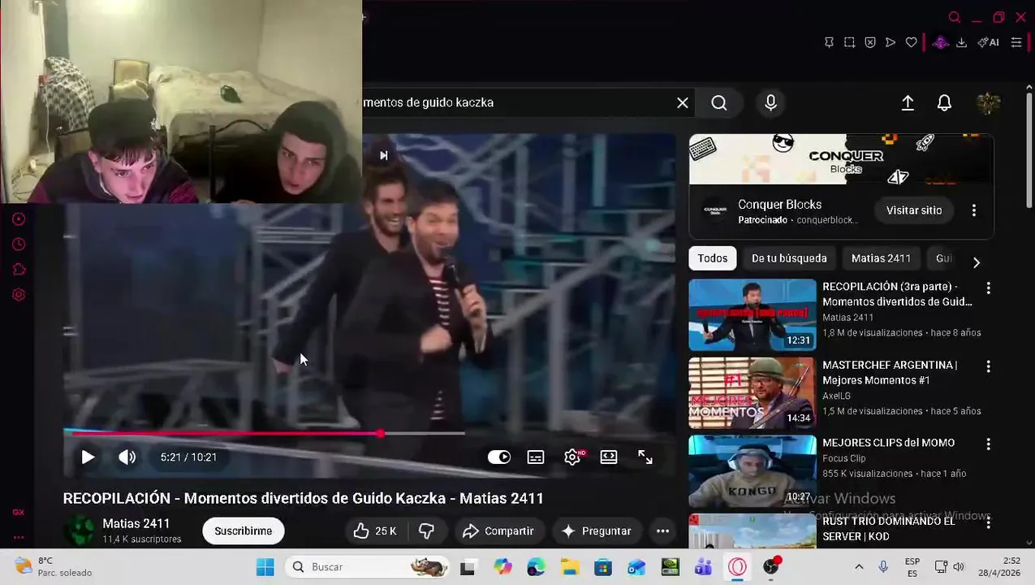Open more actions ellipsis under video
The image size is (1035, 585).
(662, 531)
